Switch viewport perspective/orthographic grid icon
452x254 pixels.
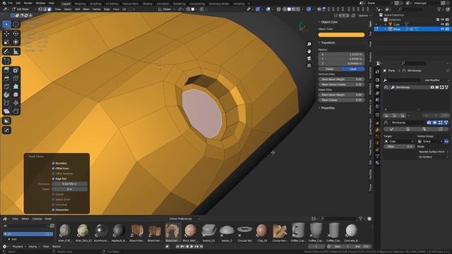[309, 66]
